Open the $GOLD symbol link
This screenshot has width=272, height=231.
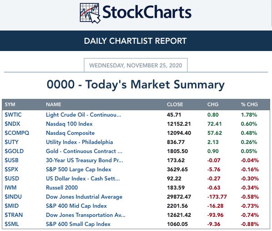click(x=14, y=151)
